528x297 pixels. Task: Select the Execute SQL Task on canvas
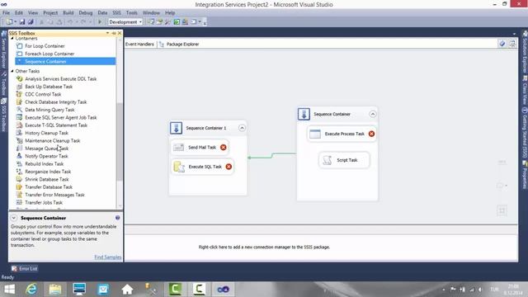coord(202,167)
